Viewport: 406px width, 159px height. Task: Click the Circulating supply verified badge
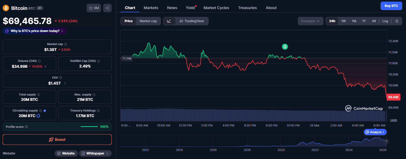tap(45, 110)
